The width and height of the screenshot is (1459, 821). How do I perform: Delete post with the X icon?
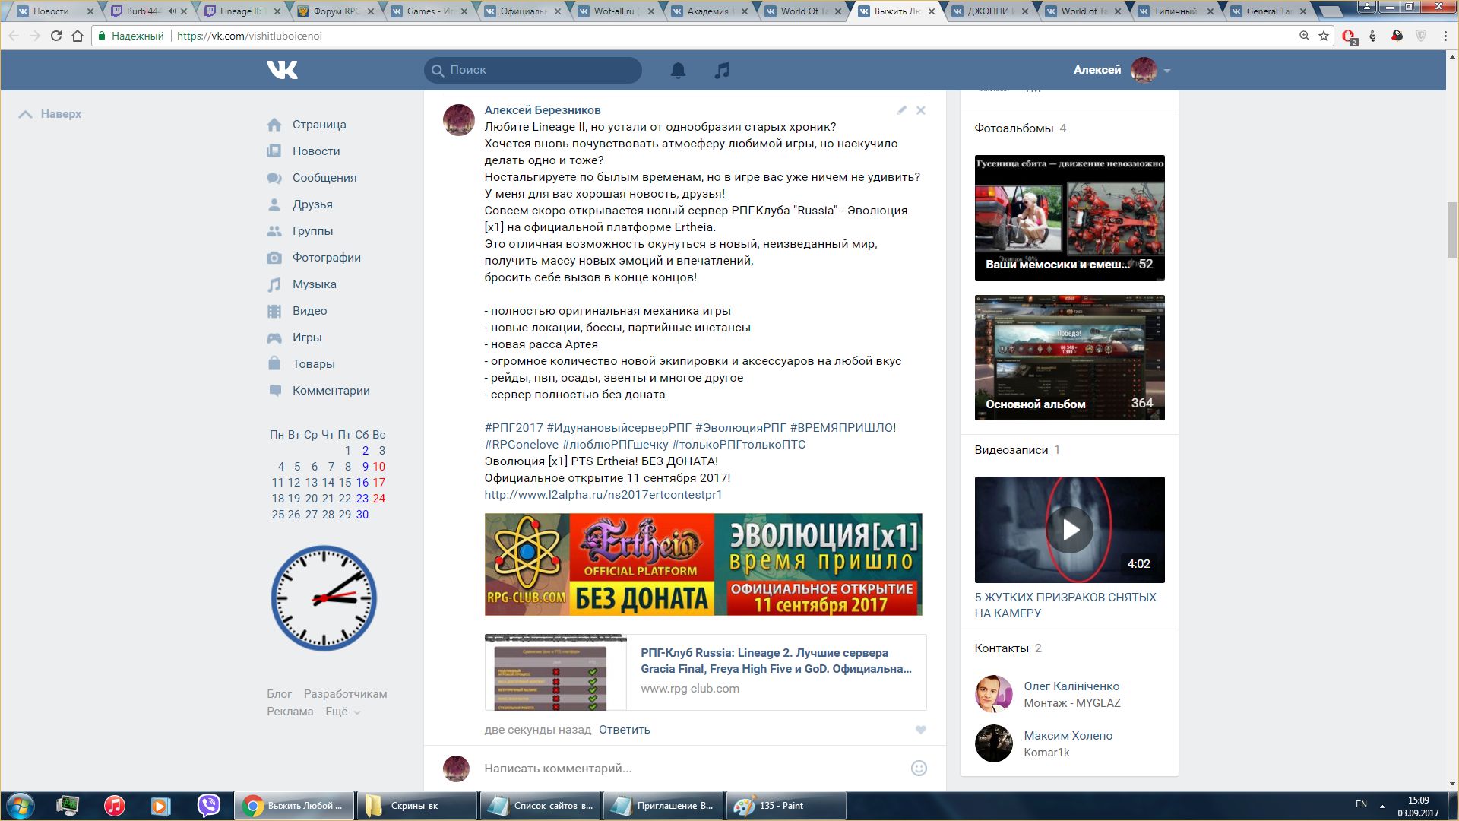tap(920, 110)
